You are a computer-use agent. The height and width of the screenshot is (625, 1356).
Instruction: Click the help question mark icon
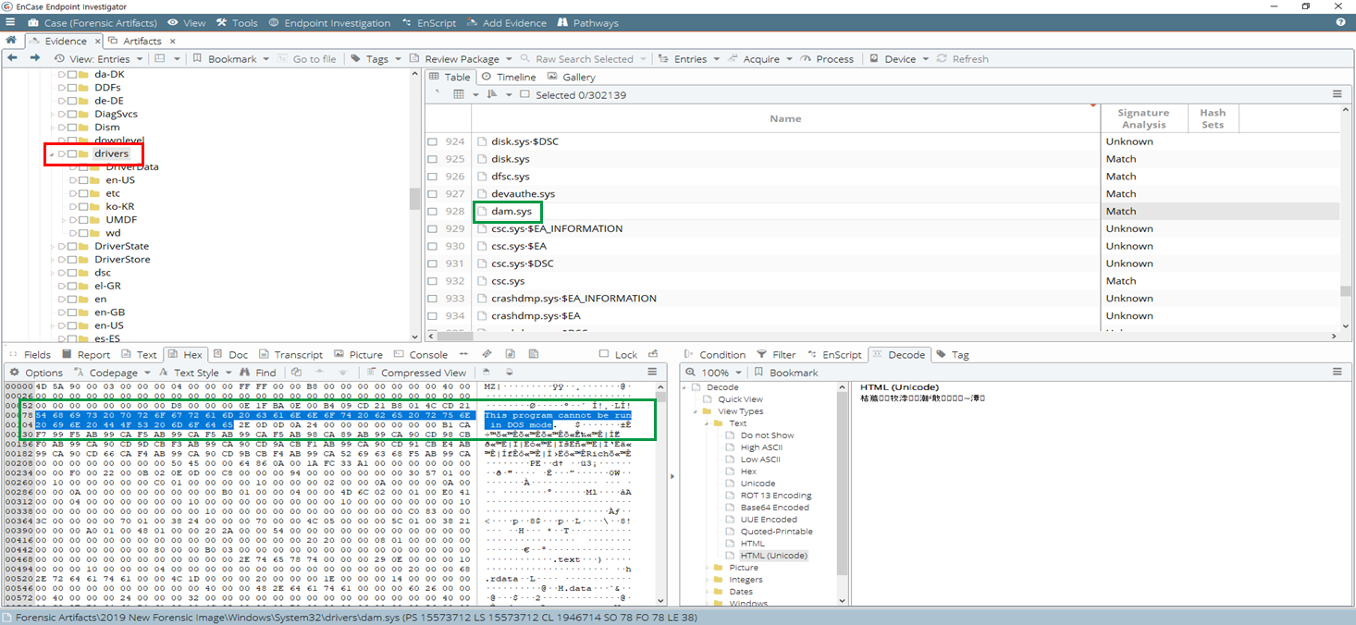(1341, 22)
